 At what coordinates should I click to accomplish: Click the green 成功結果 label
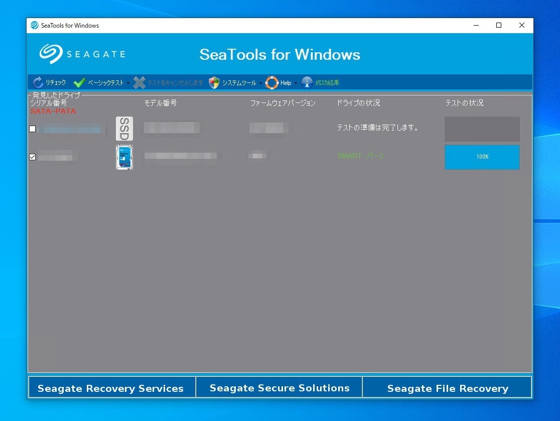[x=327, y=83]
